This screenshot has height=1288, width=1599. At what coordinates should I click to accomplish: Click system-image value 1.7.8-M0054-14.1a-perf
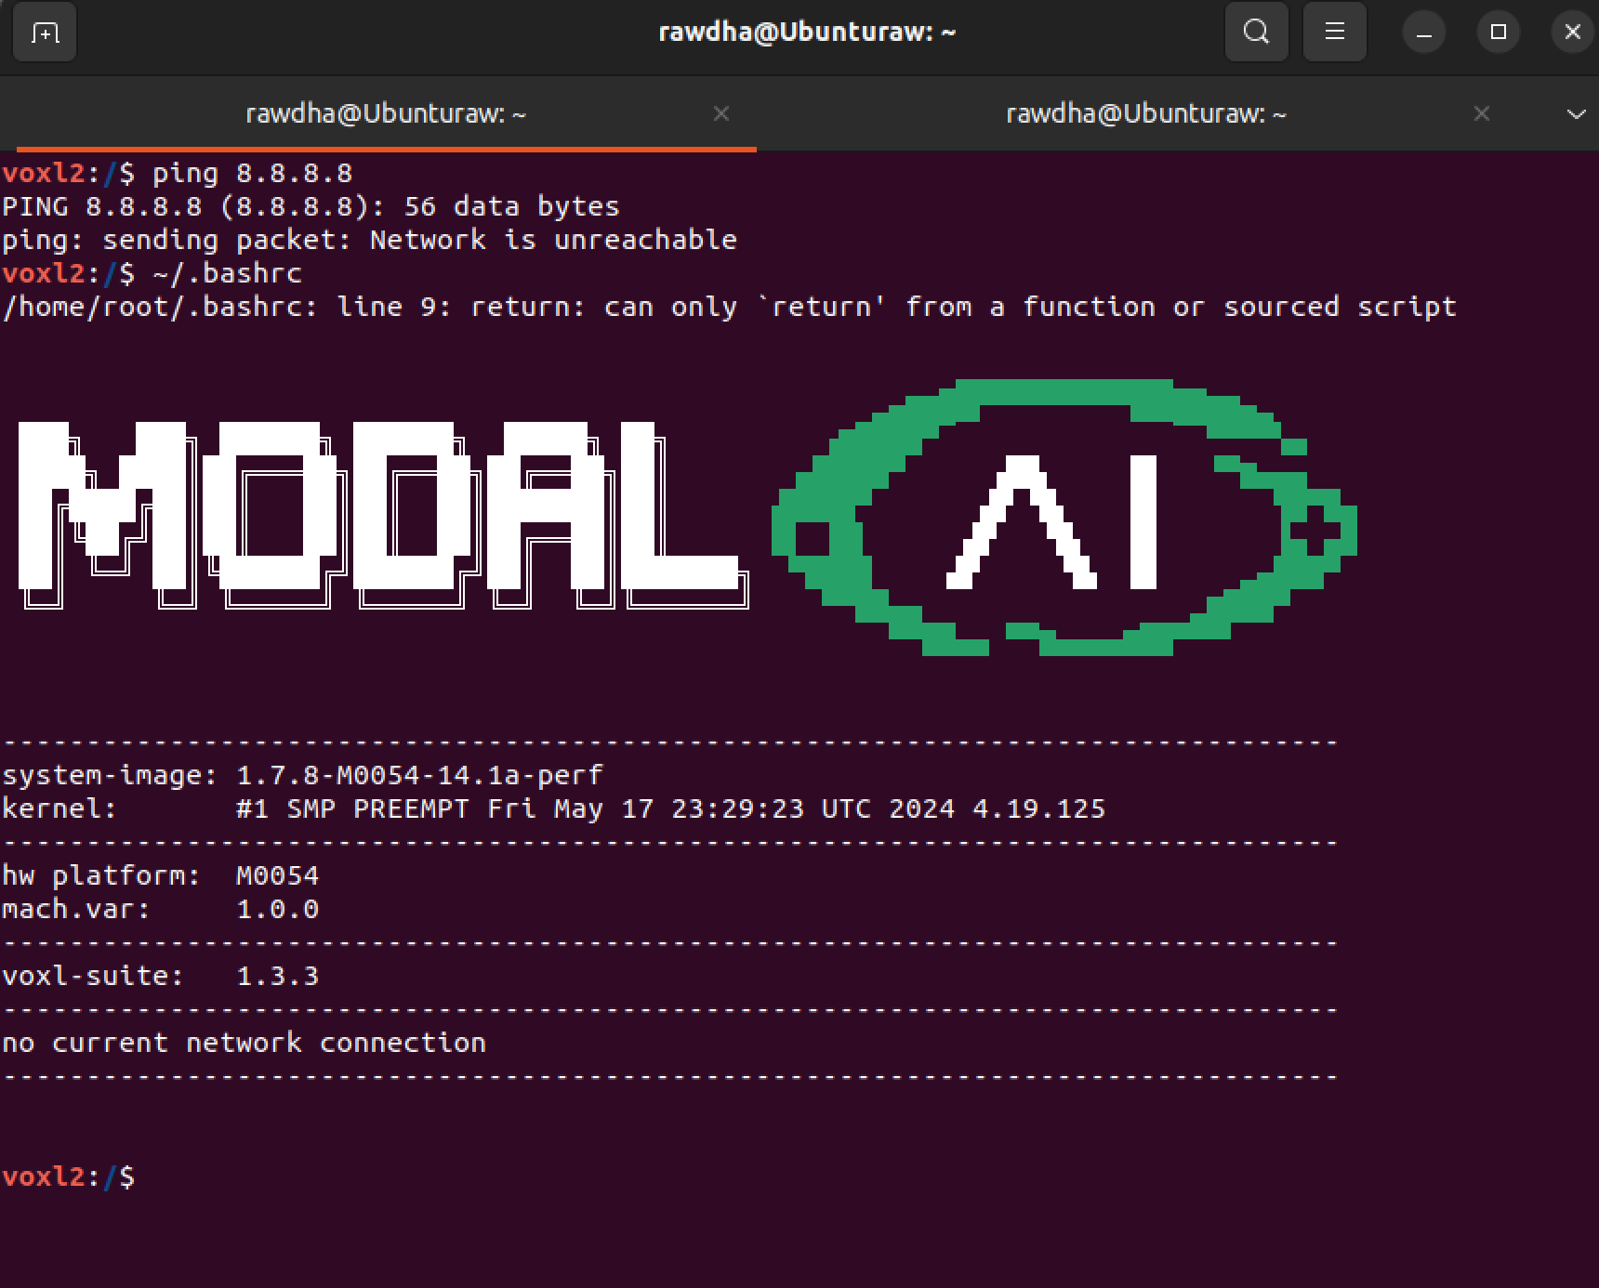pyautogui.click(x=420, y=775)
